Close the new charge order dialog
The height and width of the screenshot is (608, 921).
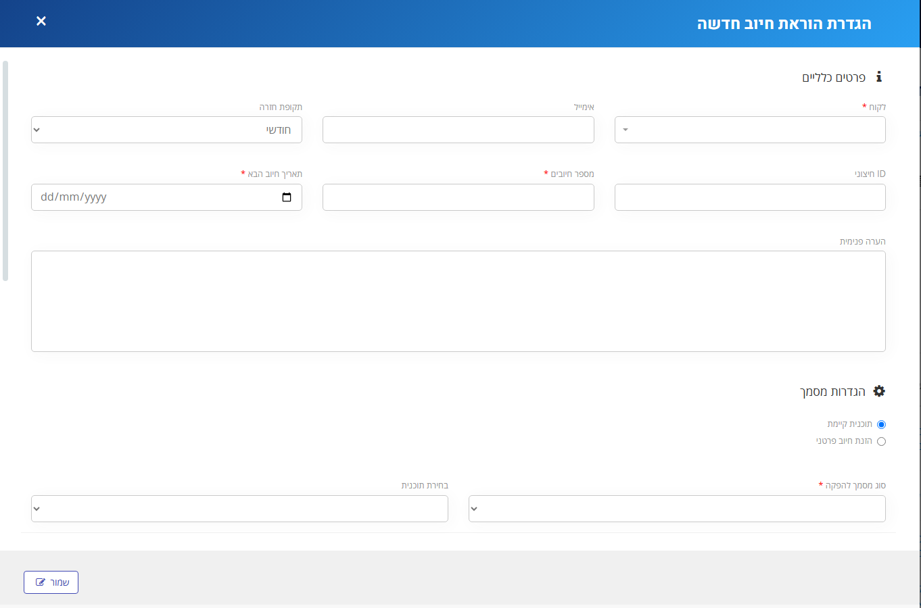click(41, 21)
